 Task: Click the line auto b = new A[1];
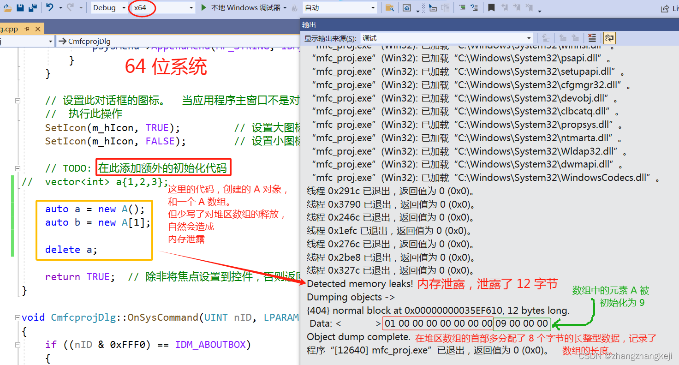coord(98,222)
